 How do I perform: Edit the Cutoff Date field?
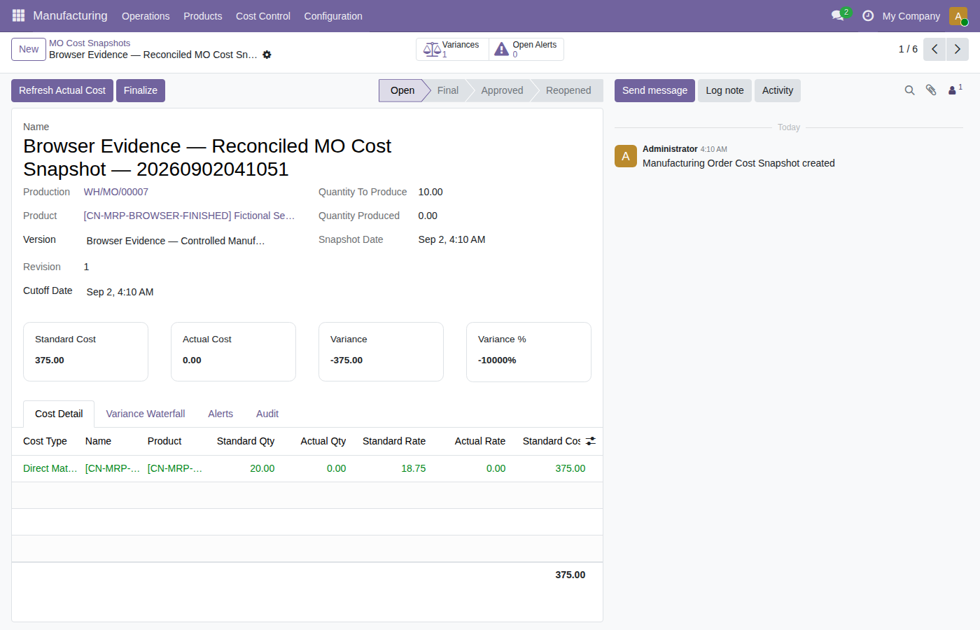tap(190, 292)
